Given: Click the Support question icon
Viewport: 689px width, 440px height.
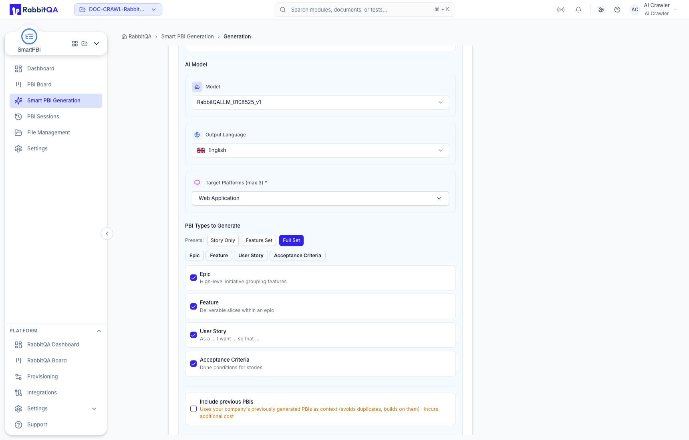Looking at the screenshot, I should coord(18,424).
